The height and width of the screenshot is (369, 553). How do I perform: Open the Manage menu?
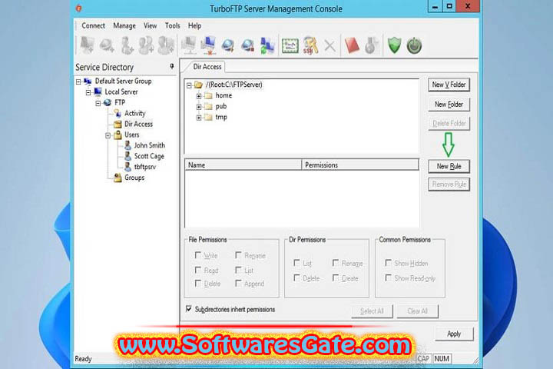click(x=124, y=26)
